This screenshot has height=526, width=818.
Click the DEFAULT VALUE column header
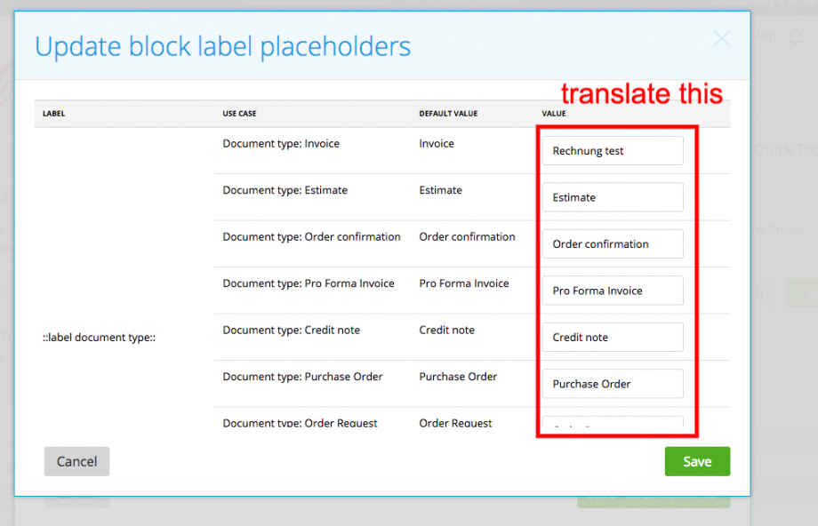447,113
